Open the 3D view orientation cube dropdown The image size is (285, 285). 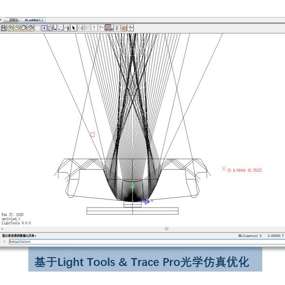(52, 28)
